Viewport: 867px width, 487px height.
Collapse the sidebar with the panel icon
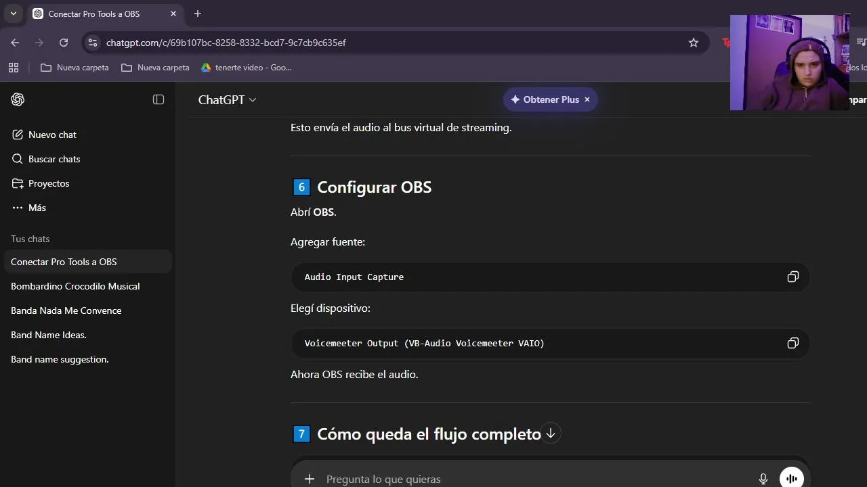pos(158,99)
